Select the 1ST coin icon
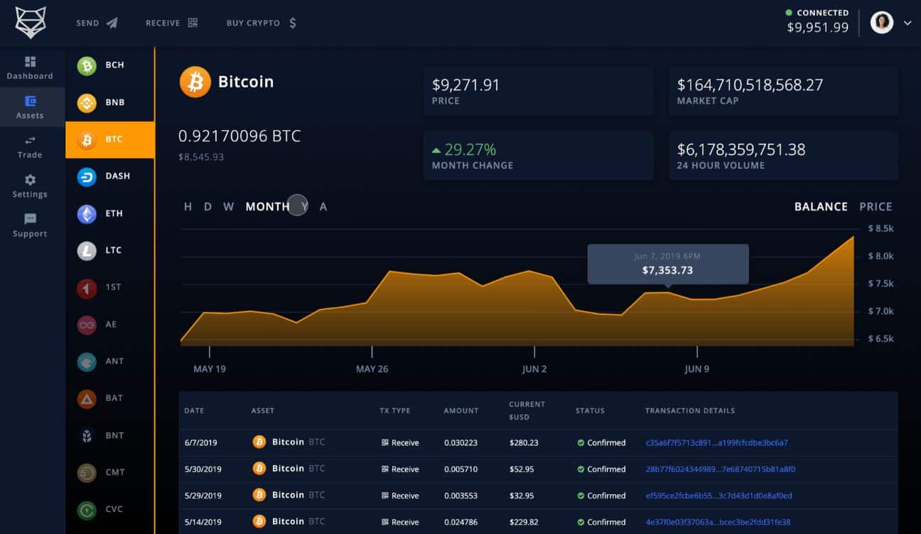This screenshot has height=534, width=921. 87,287
